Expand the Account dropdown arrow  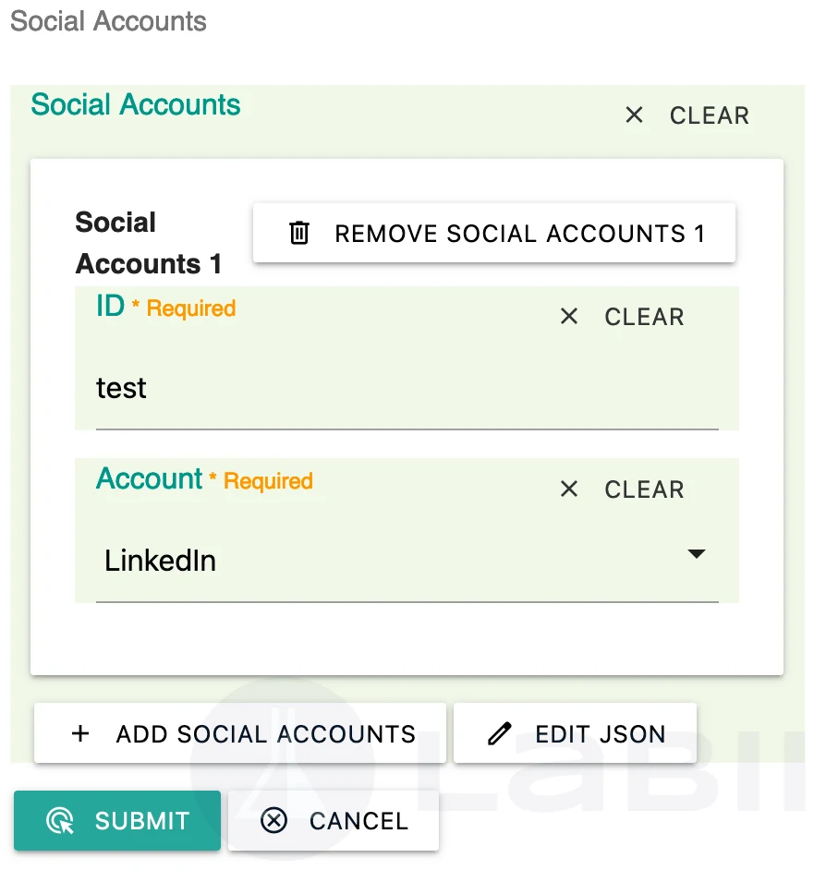pyautogui.click(x=697, y=554)
